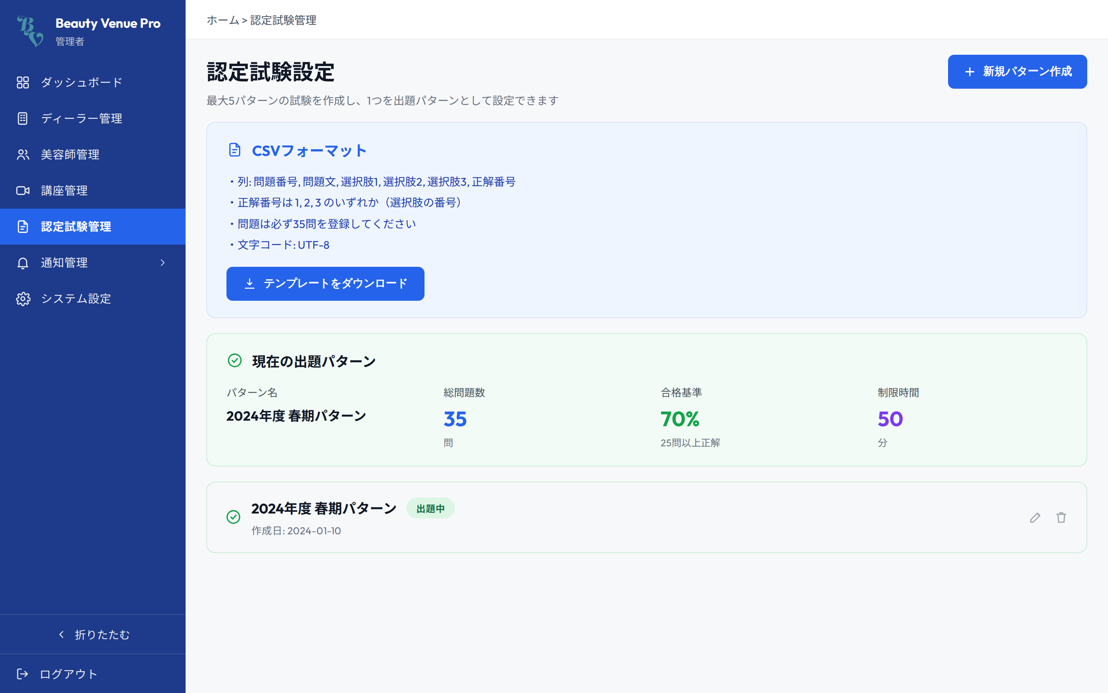Click 合格基準 label
The image size is (1108, 693).
click(x=681, y=392)
